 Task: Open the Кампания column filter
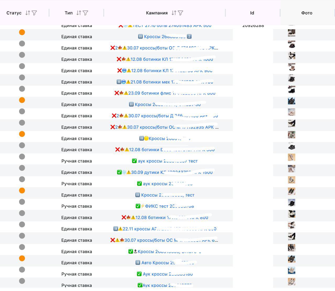click(180, 13)
